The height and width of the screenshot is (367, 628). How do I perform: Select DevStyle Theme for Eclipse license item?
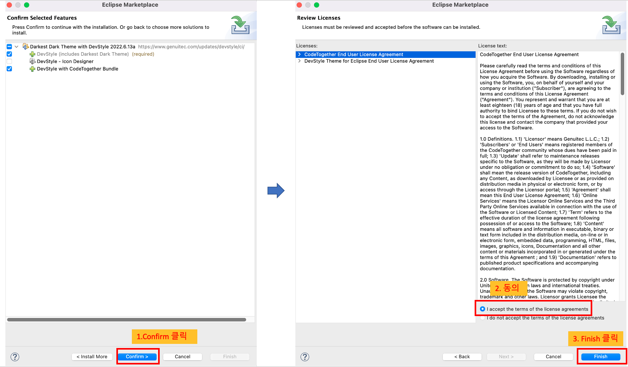click(369, 61)
